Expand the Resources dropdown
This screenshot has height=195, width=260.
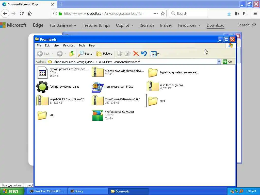189,25
